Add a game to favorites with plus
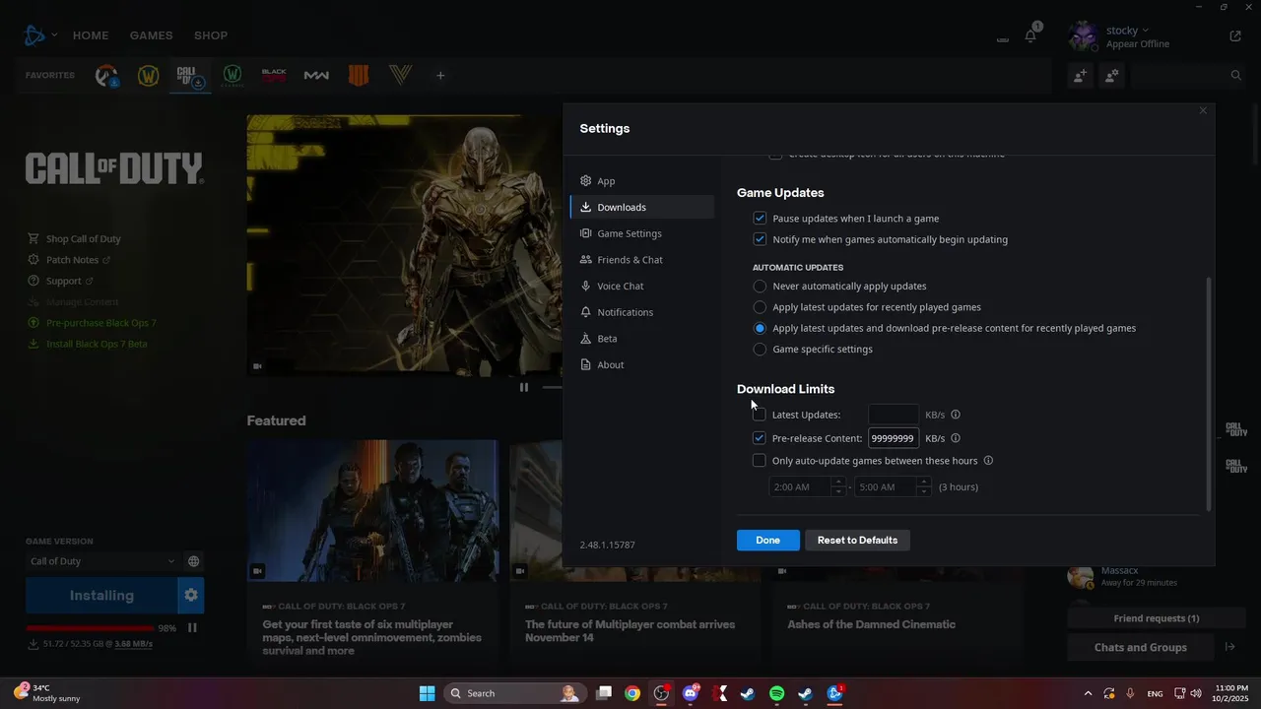The width and height of the screenshot is (1261, 709). tap(440, 76)
